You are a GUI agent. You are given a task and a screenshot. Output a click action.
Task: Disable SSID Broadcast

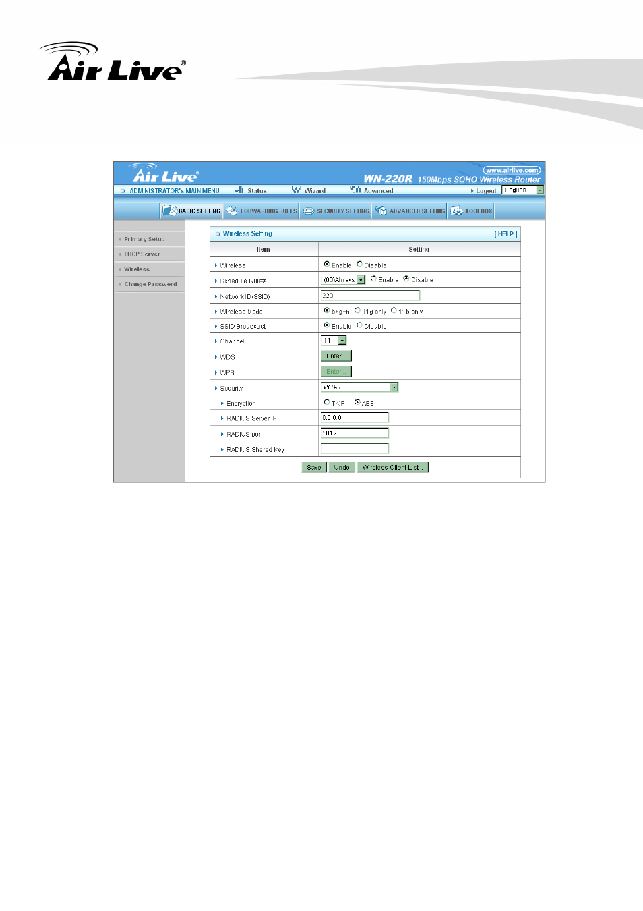tap(359, 325)
